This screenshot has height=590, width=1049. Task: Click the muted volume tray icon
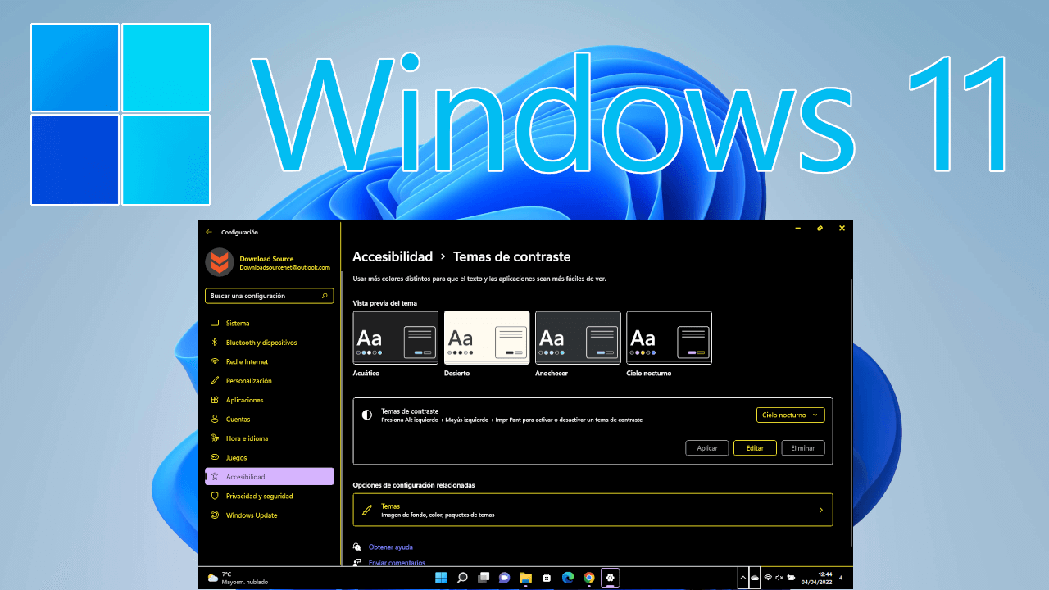coord(779,578)
